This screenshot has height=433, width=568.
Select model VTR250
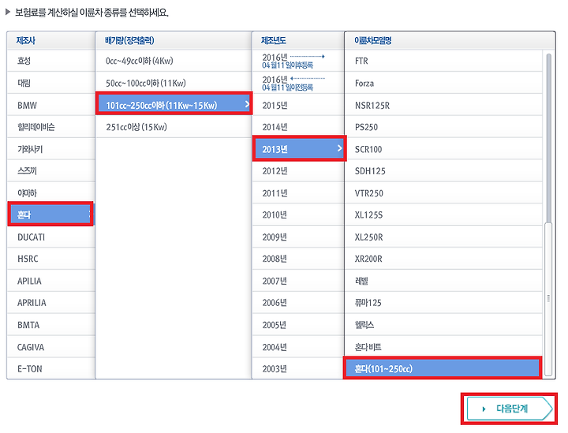(x=443, y=193)
